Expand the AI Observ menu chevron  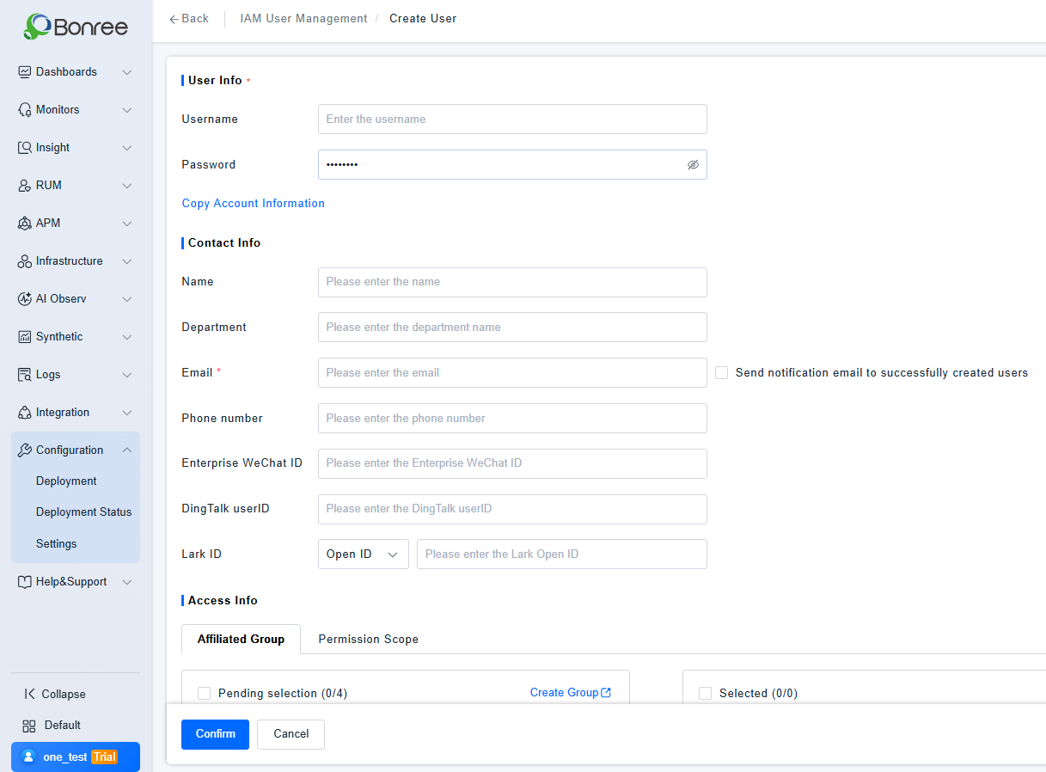click(x=127, y=299)
